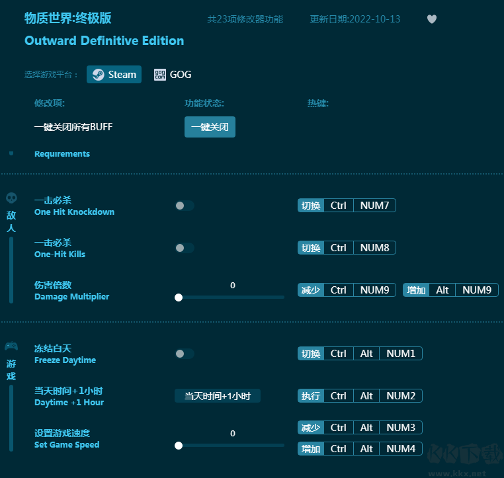504x478 pixels.
Task: Click the Steam logo icon
Action: click(98, 75)
